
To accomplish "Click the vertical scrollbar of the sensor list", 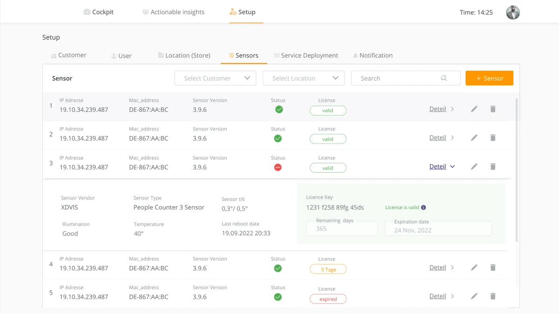I will pyautogui.click(x=517, y=168).
